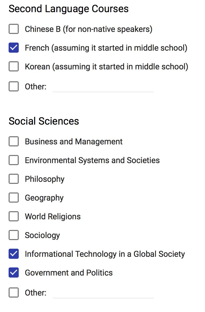The image size is (205, 312).
Task: Tick the Philosophy checkbox
Action: (14, 179)
